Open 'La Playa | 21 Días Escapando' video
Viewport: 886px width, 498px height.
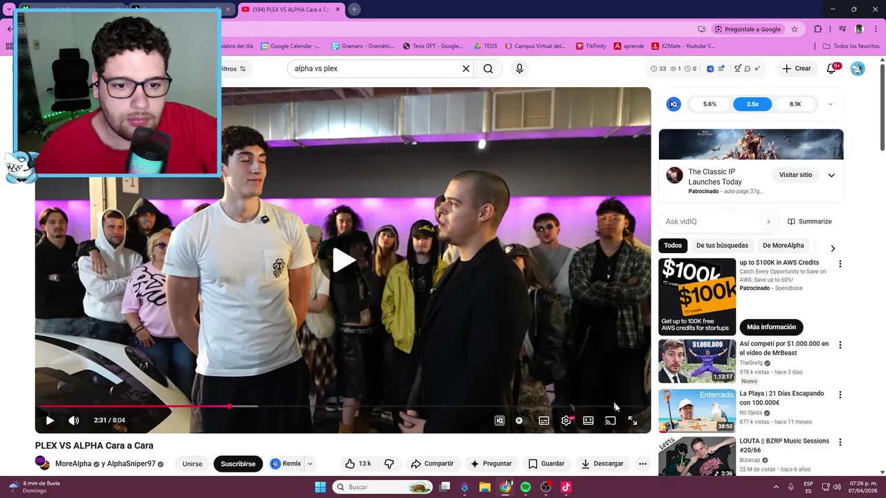[x=697, y=410]
